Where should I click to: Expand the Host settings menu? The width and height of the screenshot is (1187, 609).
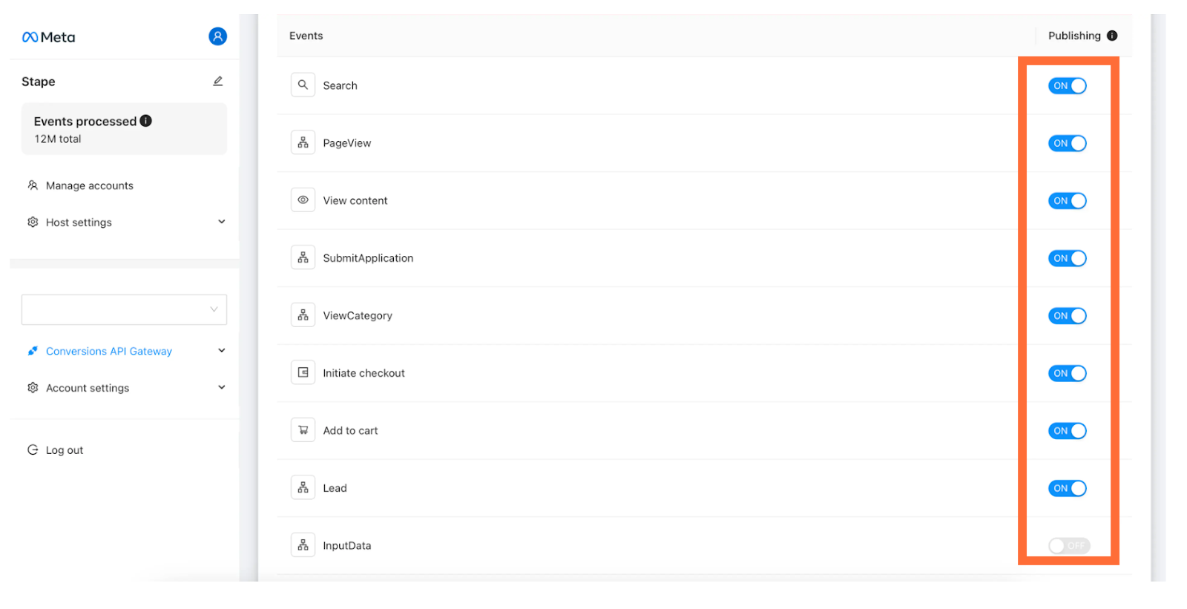125,223
